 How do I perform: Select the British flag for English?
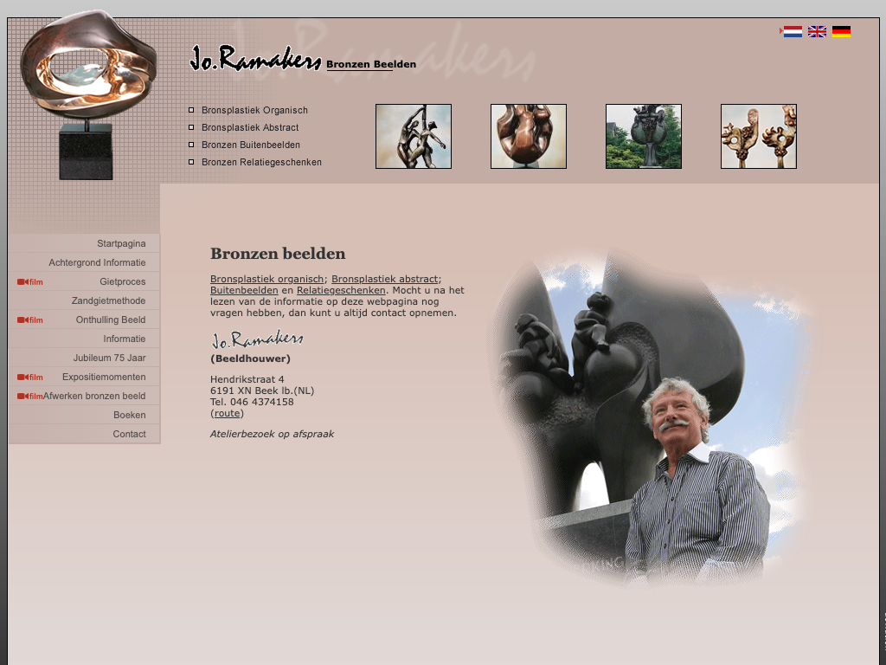[817, 32]
